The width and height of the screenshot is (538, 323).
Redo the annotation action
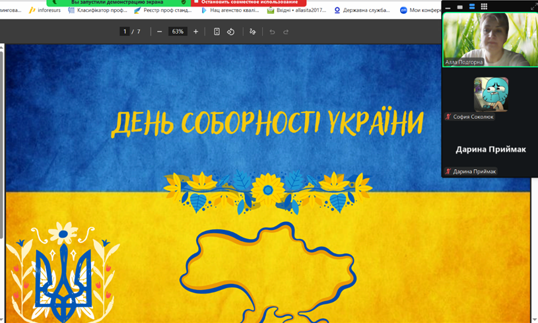286,32
